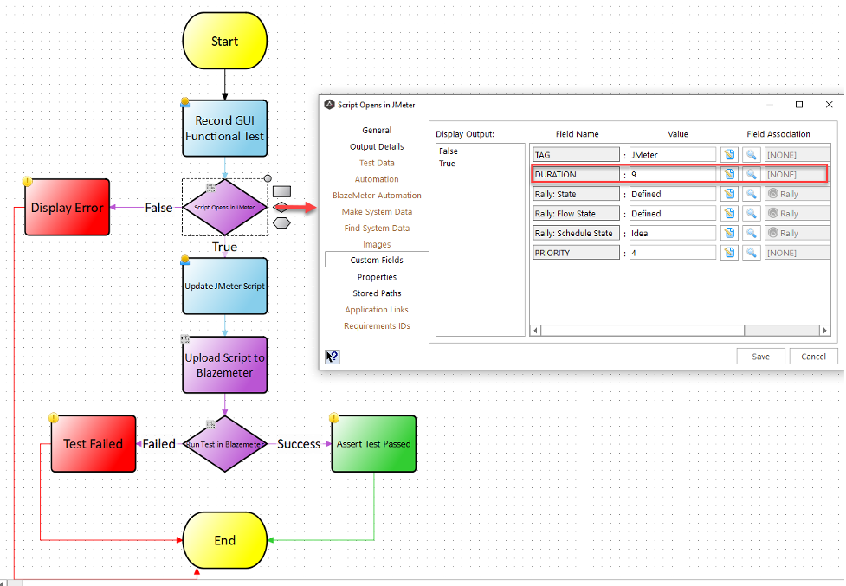Click the DURATION value input field

(x=672, y=174)
